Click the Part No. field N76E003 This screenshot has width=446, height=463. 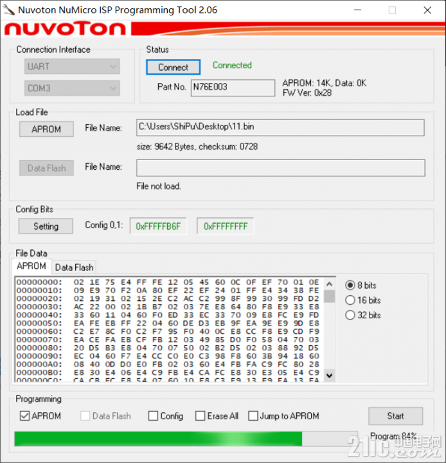233,87
